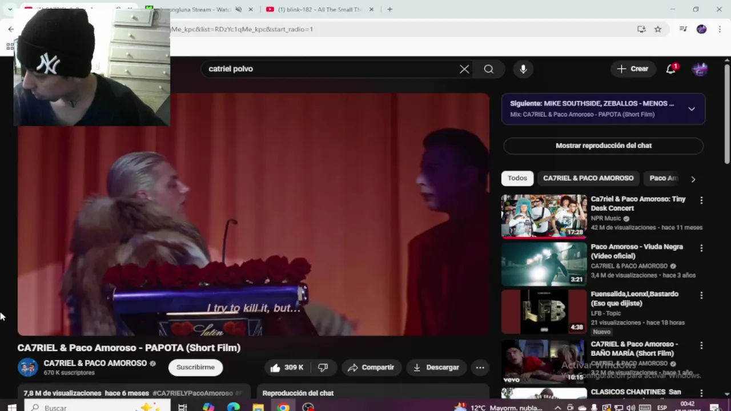Image resolution: width=731 pixels, height=411 pixels.
Task: Open options menu for CLASICOS CHANTINES video
Action: click(701, 393)
